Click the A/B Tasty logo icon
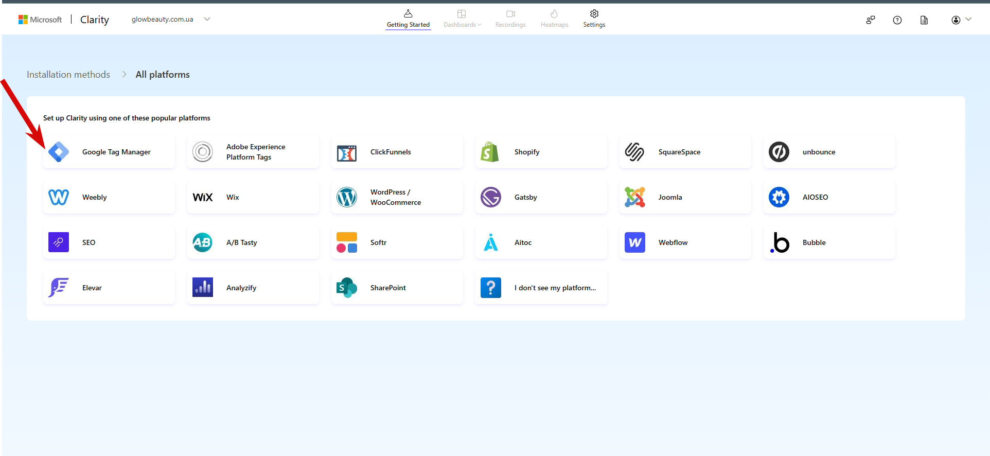The width and height of the screenshot is (990, 456). pyautogui.click(x=203, y=242)
